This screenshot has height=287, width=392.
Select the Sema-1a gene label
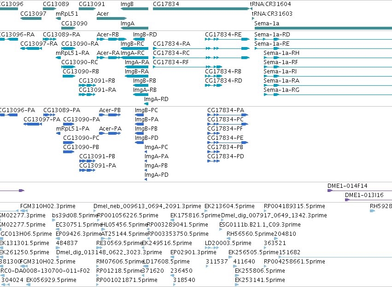tap(267, 23)
